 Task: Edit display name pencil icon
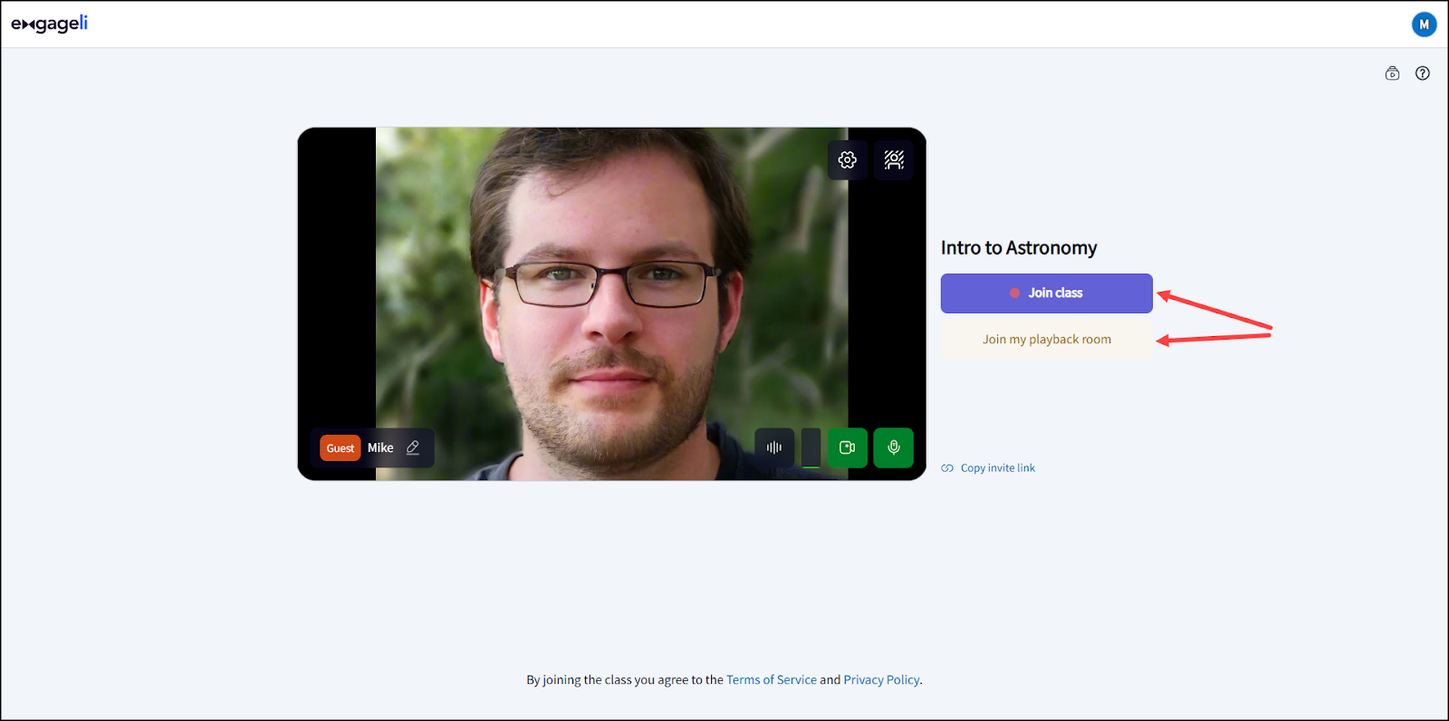[x=413, y=447]
